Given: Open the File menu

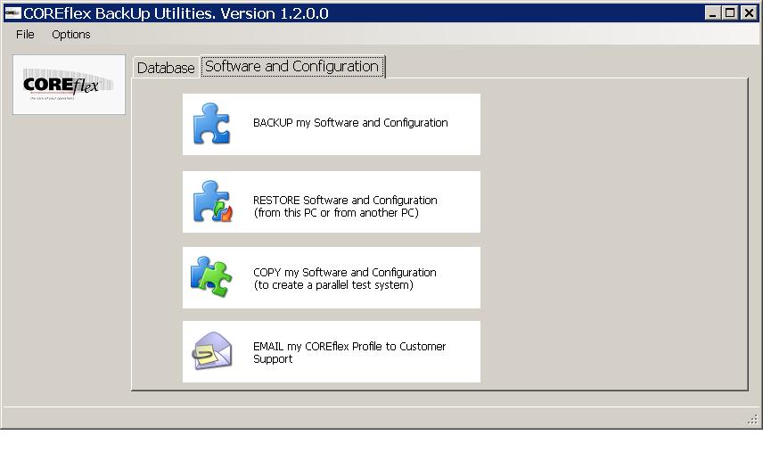Looking at the screenshot, I should coord(25,35).
